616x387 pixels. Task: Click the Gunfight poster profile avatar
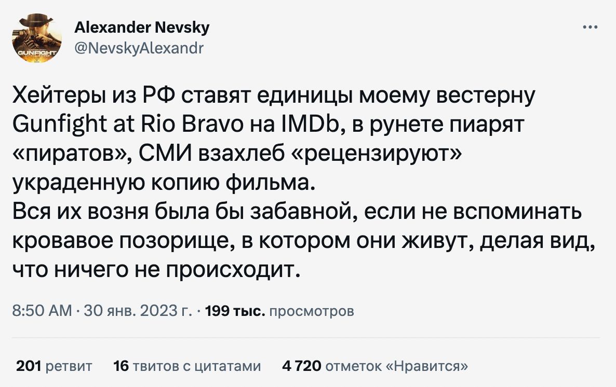click(36, 37)
